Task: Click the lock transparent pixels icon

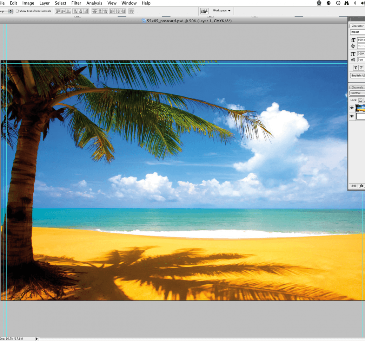Action: (360, 100)
